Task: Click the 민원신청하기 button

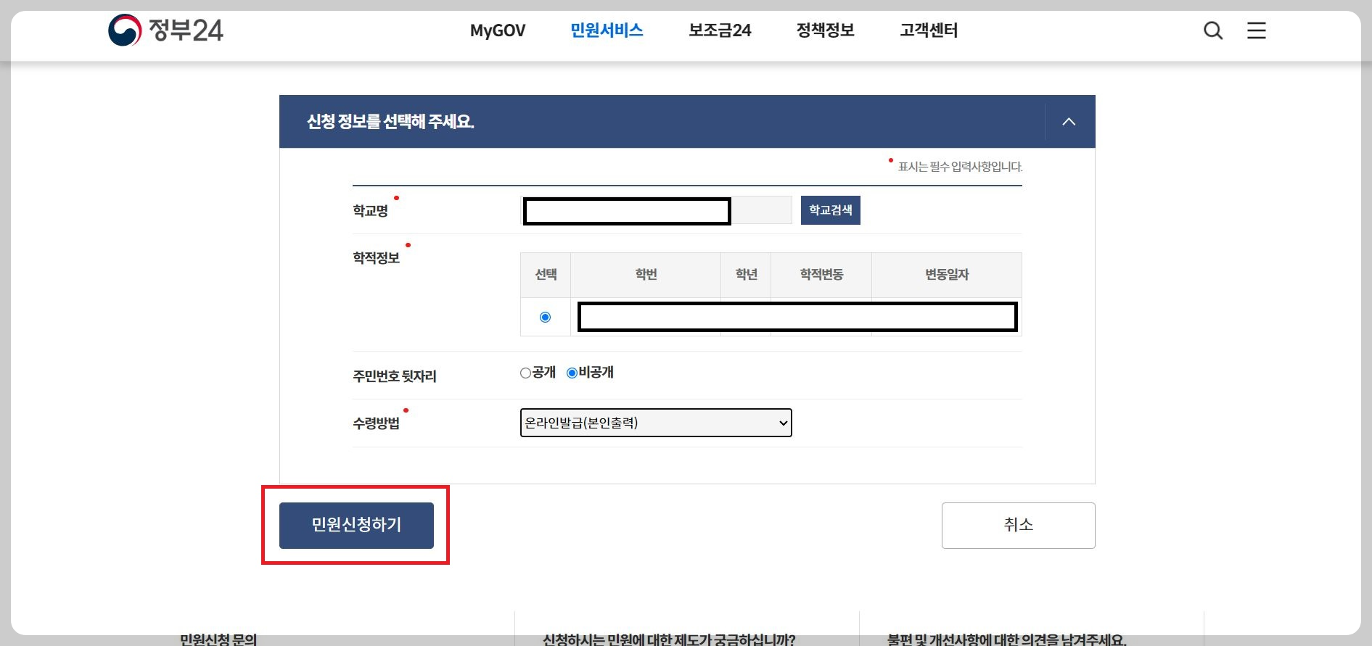Action: coord(356,526)
